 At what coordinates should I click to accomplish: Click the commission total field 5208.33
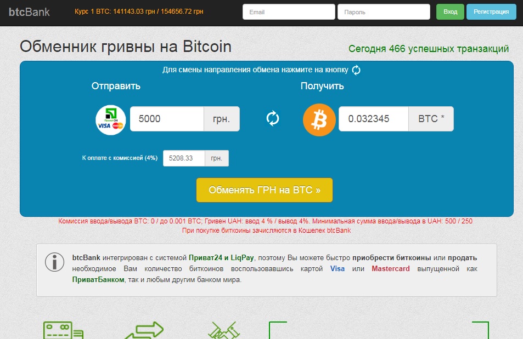click(x=184, y=158)
